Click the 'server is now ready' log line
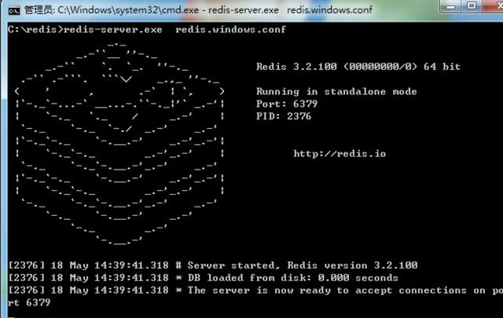Screen dimensions: 503x318 255,291
